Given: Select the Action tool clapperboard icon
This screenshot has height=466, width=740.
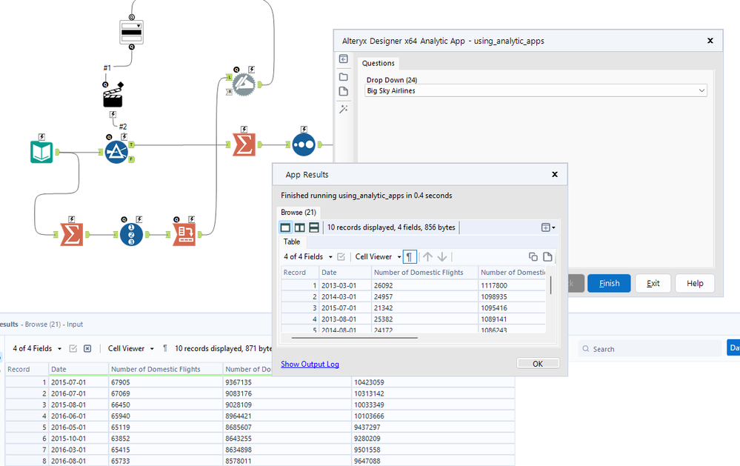Looking at the screenshot, I should pyautogui.click(x=113, y=96).
